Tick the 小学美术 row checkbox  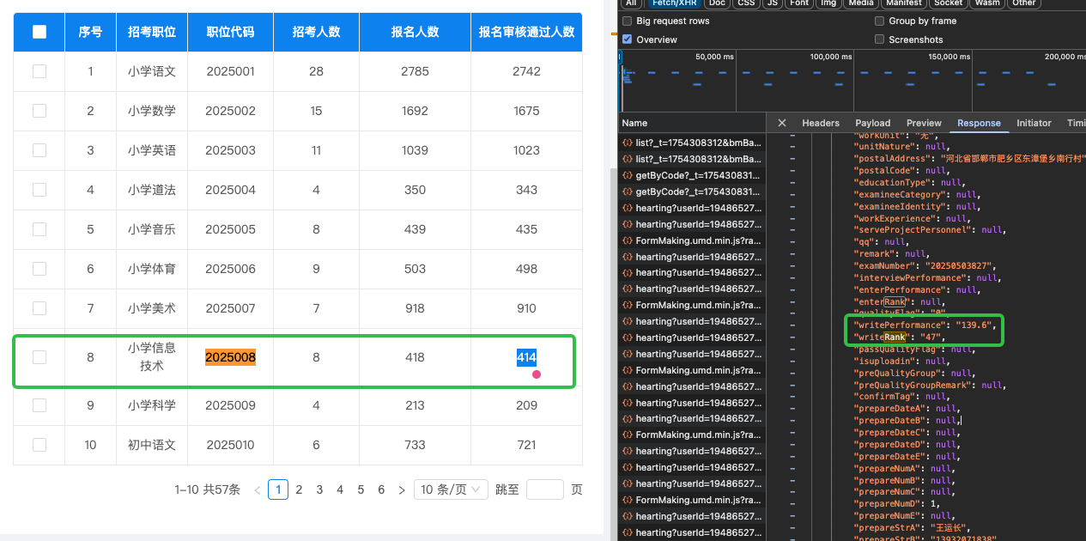coord(39,308)
